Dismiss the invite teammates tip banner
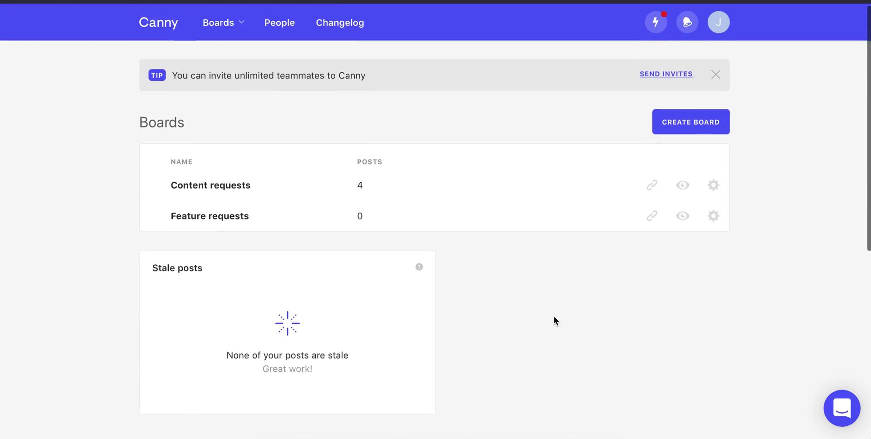The width and height of the screenshot is (871, 439). point(715,75)
